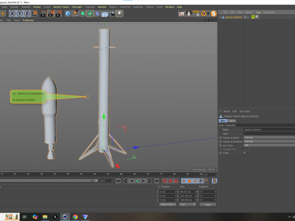
Task: Switch the coordinate system icon
Action: click(34, 14)
